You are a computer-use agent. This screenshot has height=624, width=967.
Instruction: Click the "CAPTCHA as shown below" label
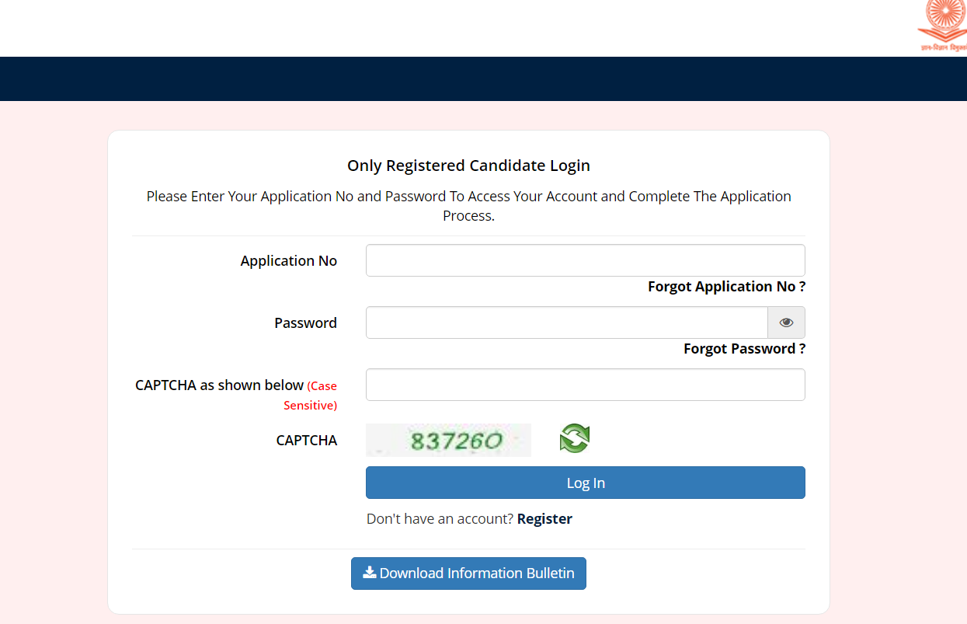click(x=219, y=385)
